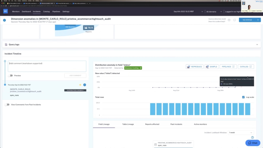263x148 pixels.
Task: Click the Improve detection model text
Action: (217, 19)
